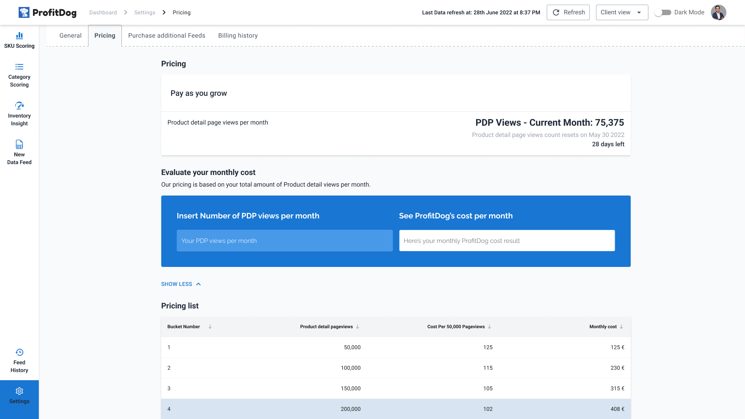The width and height of the screenshot is (745, 419).
Task: Click cost per pageviews value 102
Action: click(488, 409)
